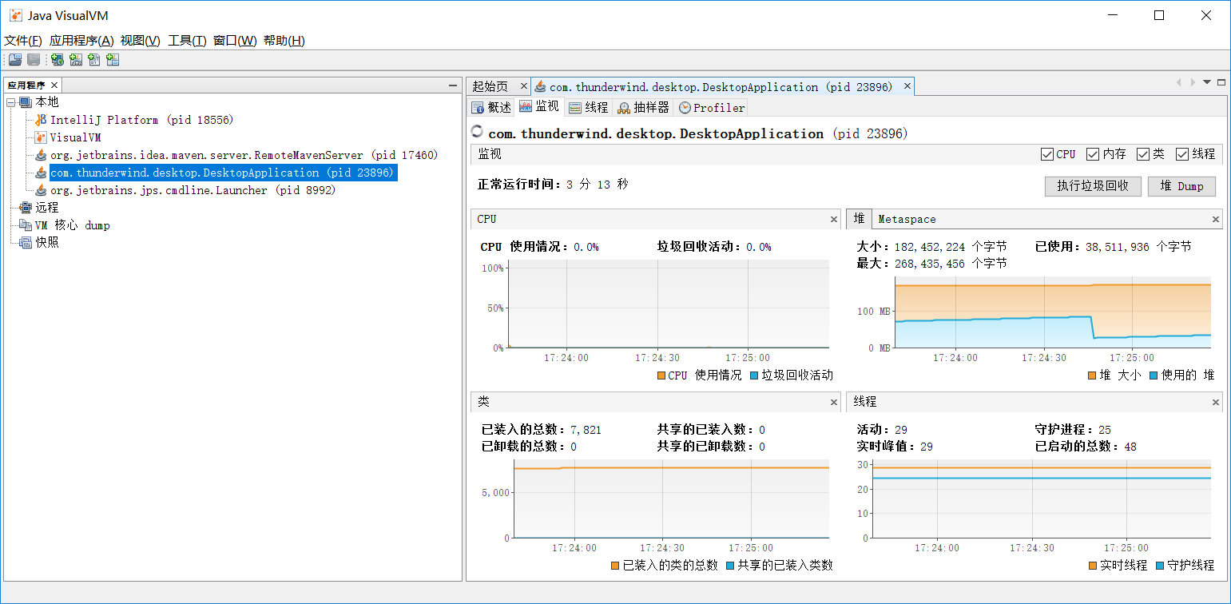Switch to the Profiler tab
The height and width of the screenshot is (604, 1231).
[712, 107]
